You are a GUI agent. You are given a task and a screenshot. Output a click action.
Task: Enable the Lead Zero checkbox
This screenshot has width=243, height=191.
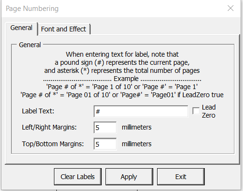point(196,111)
